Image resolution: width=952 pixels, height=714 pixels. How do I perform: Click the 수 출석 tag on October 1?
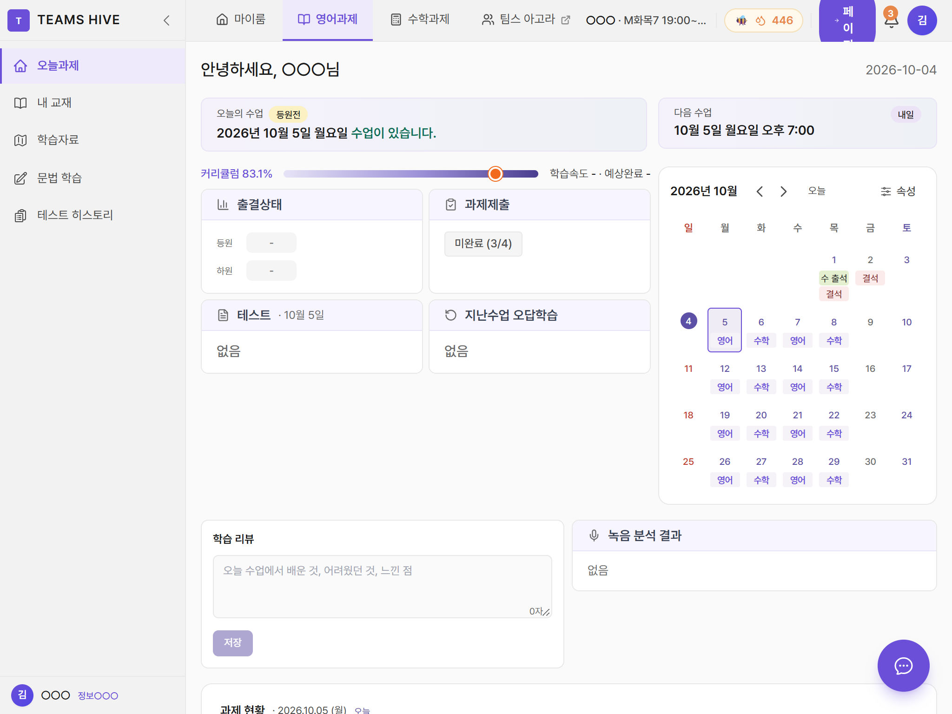(x=834, y=278)
